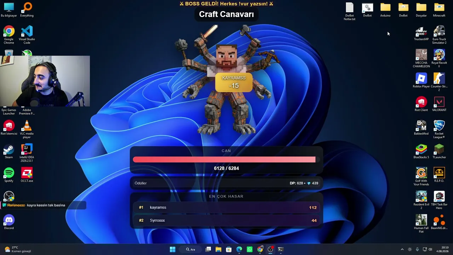Switch to OBS Studio on the taskbar
The height and width of the screenshot is (255, 453).
tap(270, 249)
